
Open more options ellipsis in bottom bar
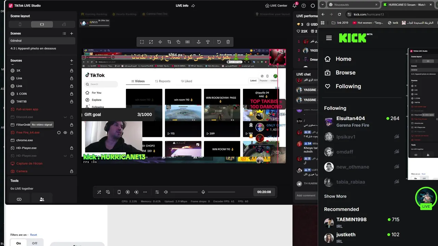click(145, 192)
